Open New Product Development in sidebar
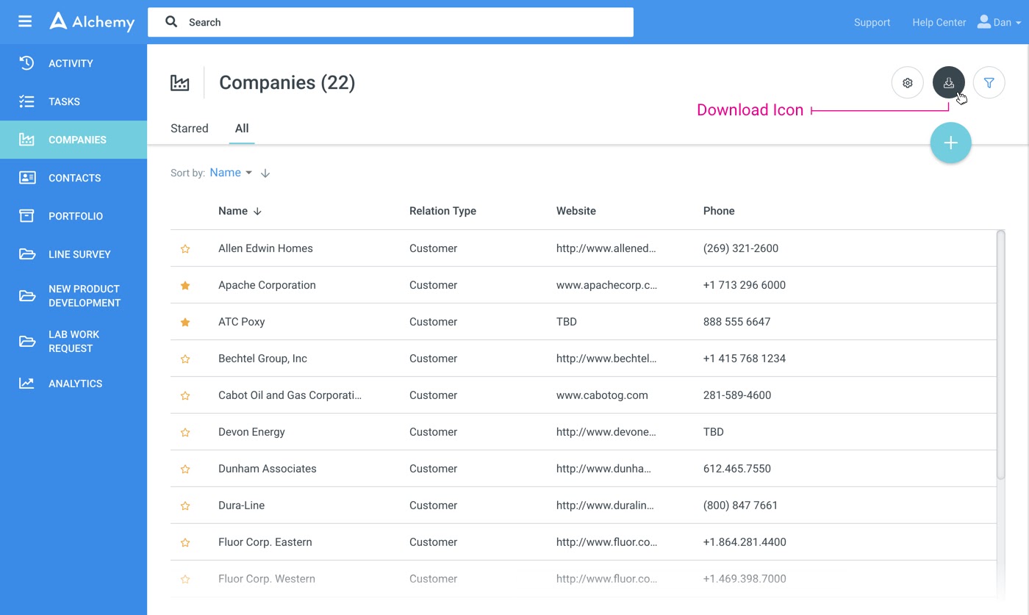 click(73, 296)
